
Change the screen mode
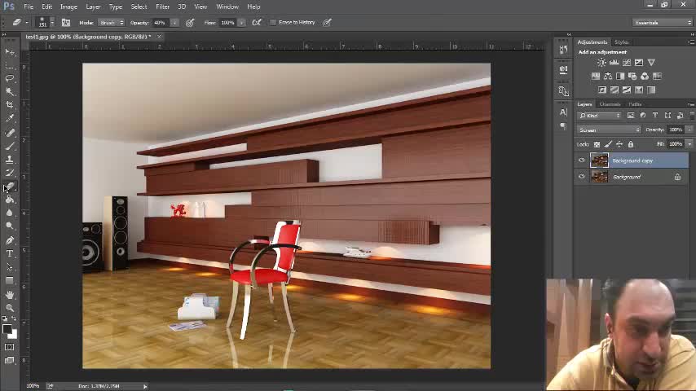tap(9, 360)
